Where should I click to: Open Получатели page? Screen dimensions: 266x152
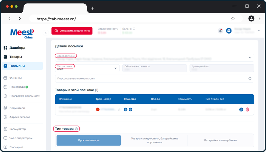tap(17, 108)
